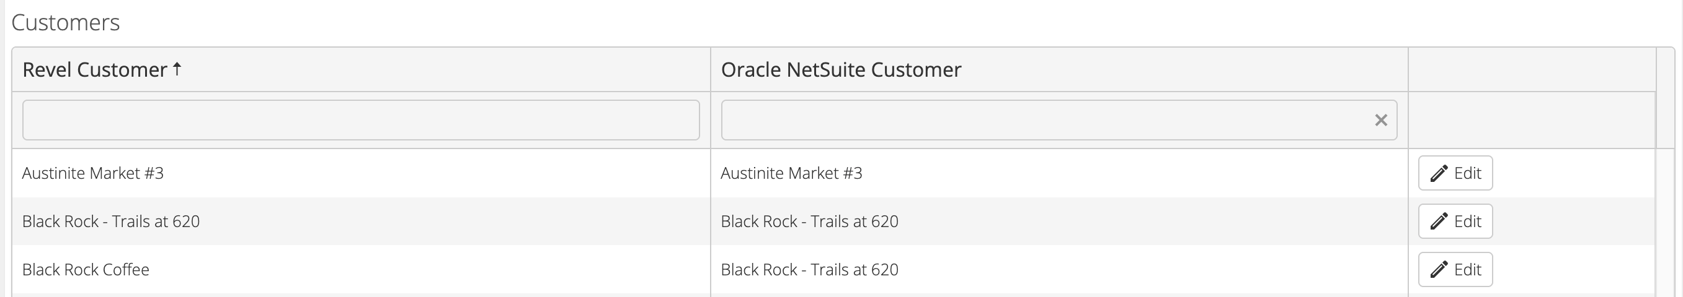This screenshot has height=297, width=1683.
Task: Focus the Revel Customer filter field
Action: point(361,120)
